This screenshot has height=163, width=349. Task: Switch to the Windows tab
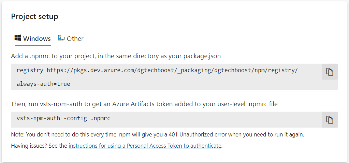coord(37,39)
